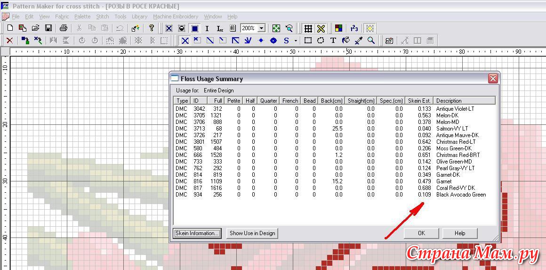Open the Palette menu
This screenshot has width=546, height=270.
82,16
